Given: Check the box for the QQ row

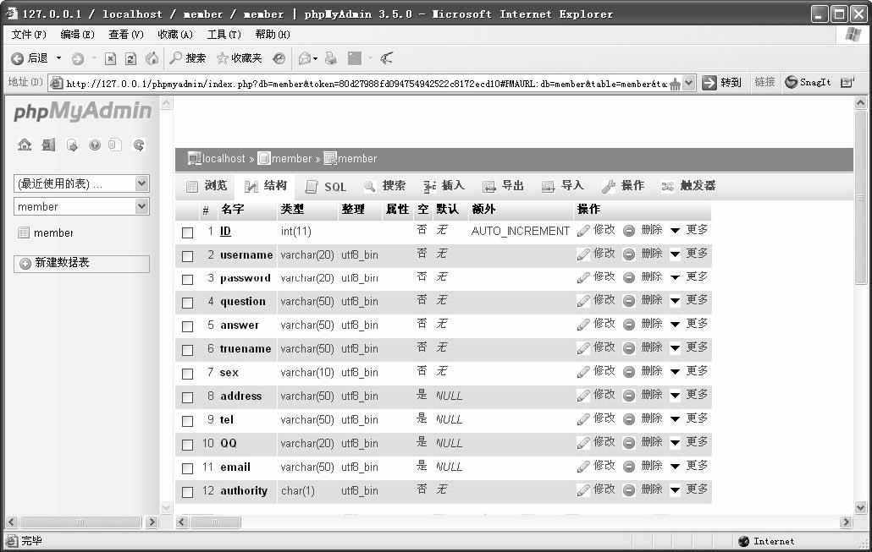Looking at the screenshot, I should coord(187,445).
